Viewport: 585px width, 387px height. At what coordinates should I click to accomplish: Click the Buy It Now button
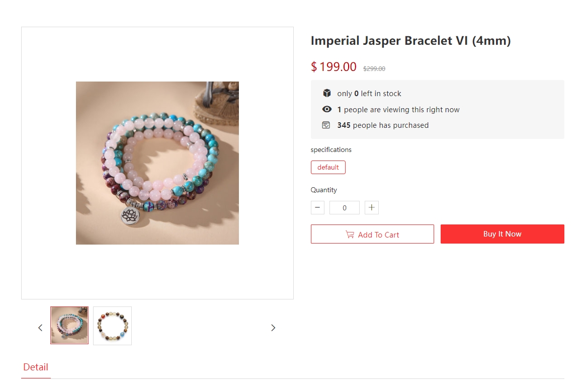502,234
